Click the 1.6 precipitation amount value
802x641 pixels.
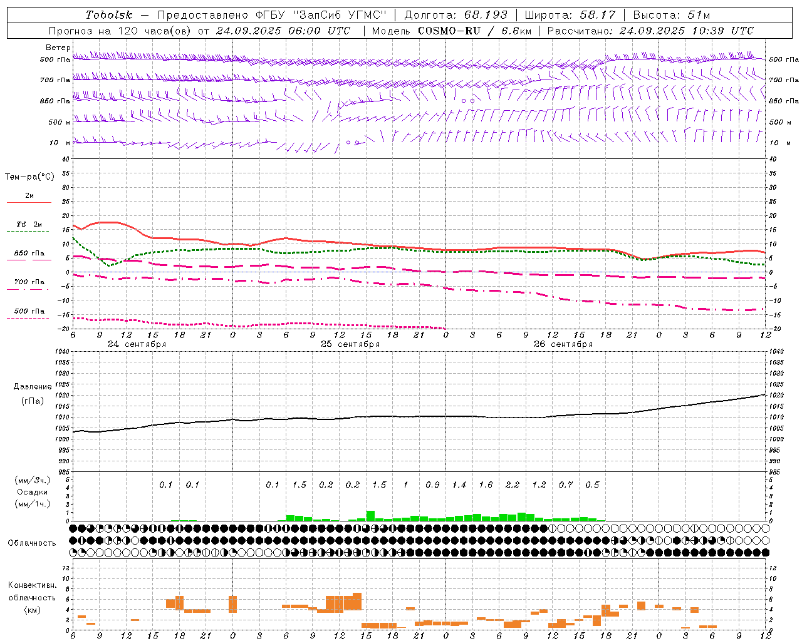pos(486,485)
